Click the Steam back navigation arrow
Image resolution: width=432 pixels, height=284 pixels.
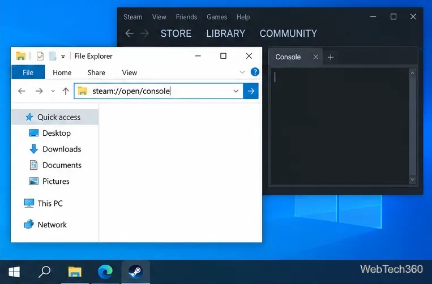tap(129, 33)
